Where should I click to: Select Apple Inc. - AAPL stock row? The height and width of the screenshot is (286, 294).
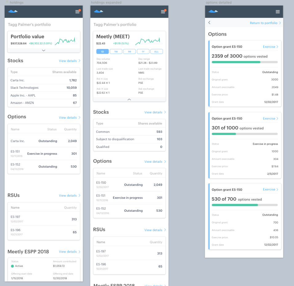44,95
